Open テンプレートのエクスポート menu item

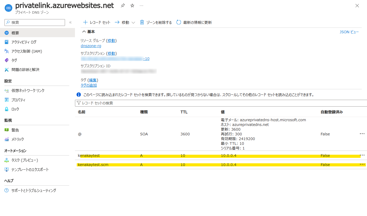[37, 169]
